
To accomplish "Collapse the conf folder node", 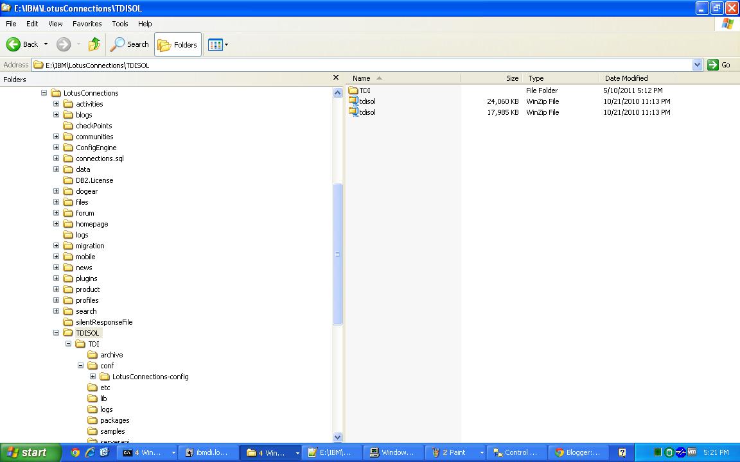I will pyautogui.click(x=81, y=366).
